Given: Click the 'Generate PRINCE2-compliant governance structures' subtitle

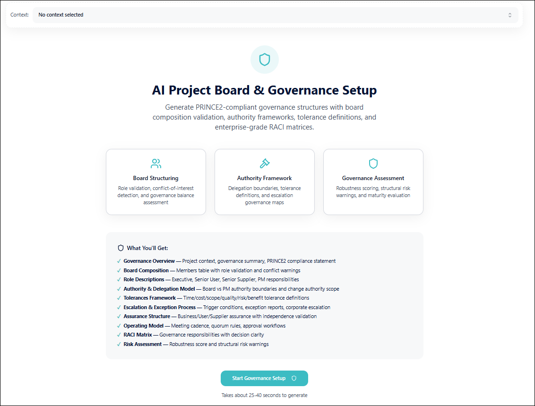Looking at the screenshot, I should pyautogui.click(x=265, y=117).
